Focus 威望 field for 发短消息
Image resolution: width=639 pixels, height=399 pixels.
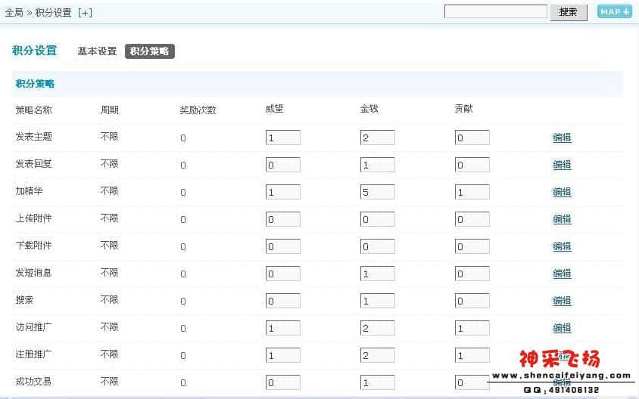(x=283, y=274)
